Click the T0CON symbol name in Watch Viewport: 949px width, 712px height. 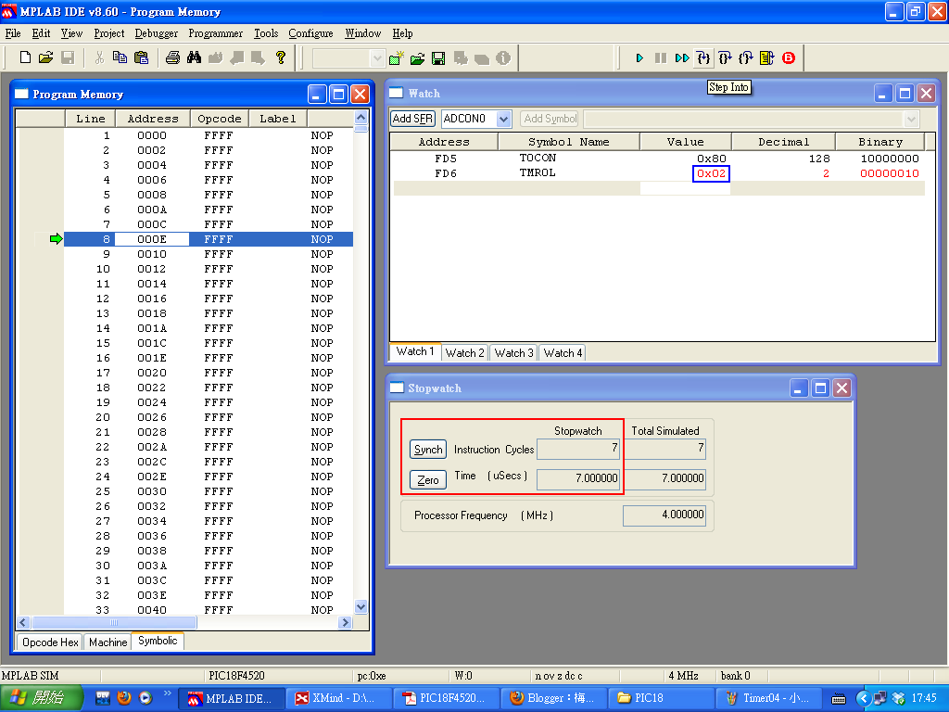coord(538,158)
